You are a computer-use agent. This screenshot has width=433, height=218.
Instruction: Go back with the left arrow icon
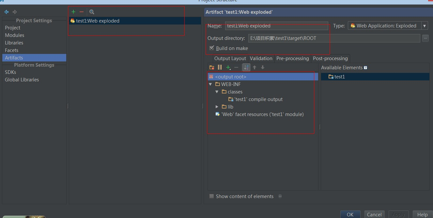click(x=6, y=12)
